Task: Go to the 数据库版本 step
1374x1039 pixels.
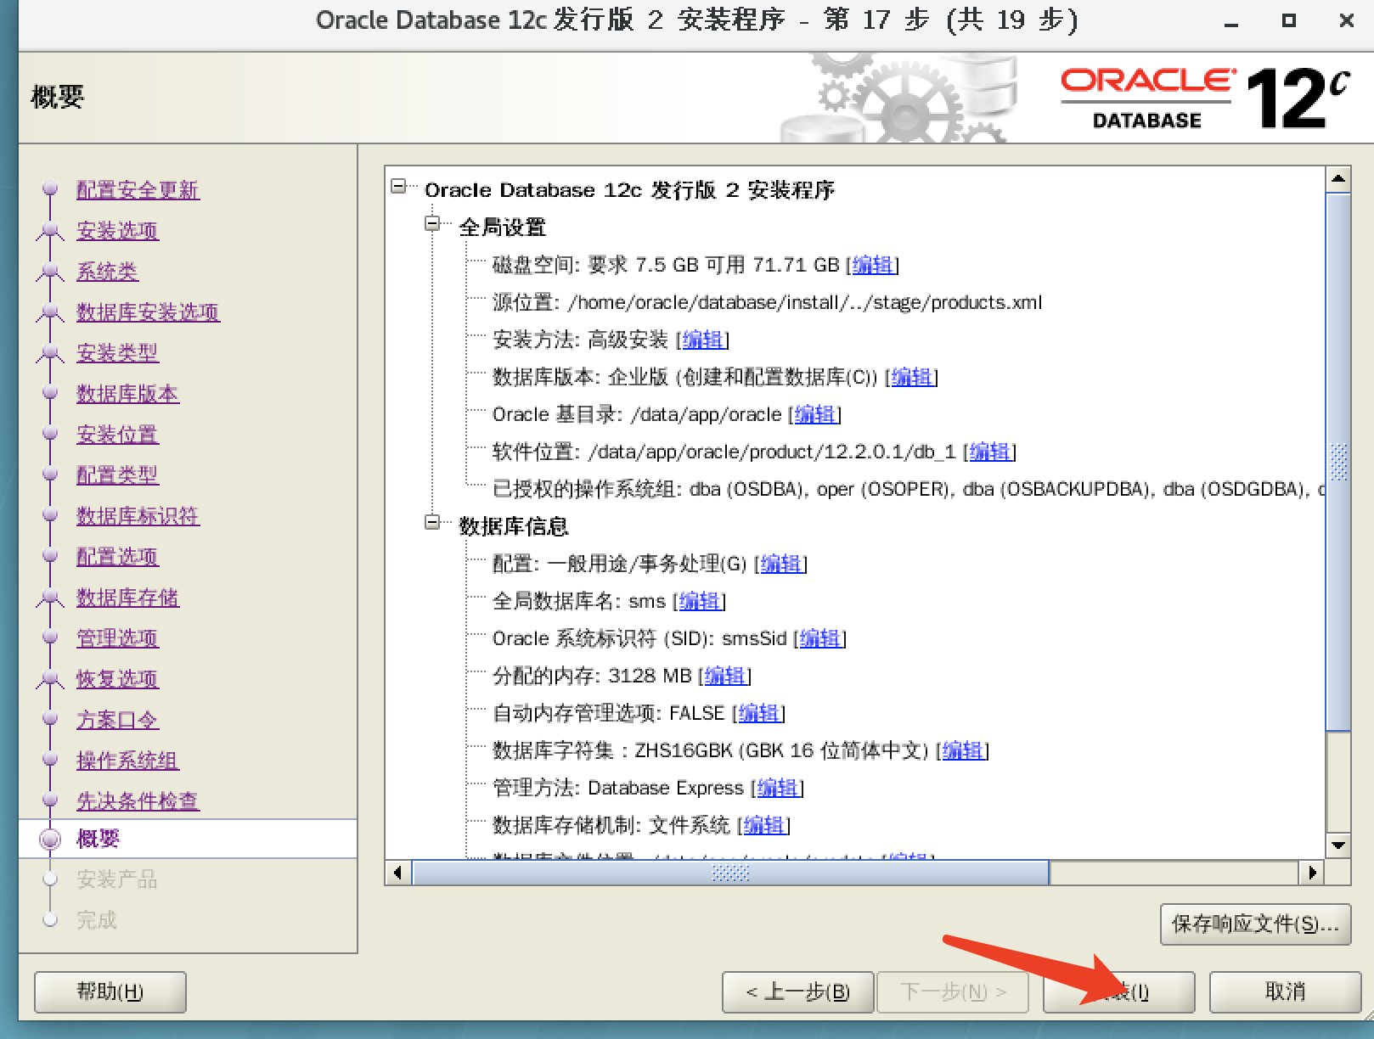Action: point(127,394)
